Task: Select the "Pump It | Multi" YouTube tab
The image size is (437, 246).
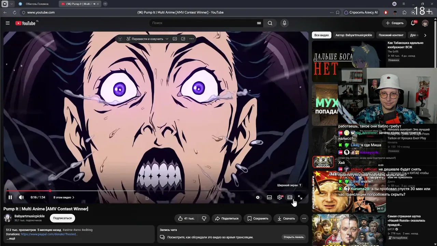Action: pyautogui.click(x=81, y=4)
